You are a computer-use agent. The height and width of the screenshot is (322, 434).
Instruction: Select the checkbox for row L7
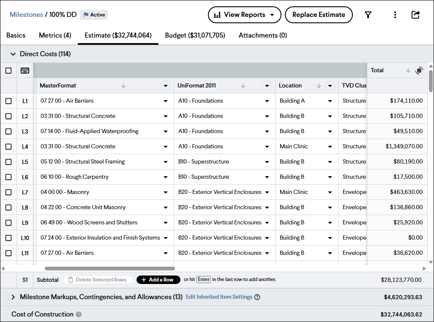coord(8,192)
